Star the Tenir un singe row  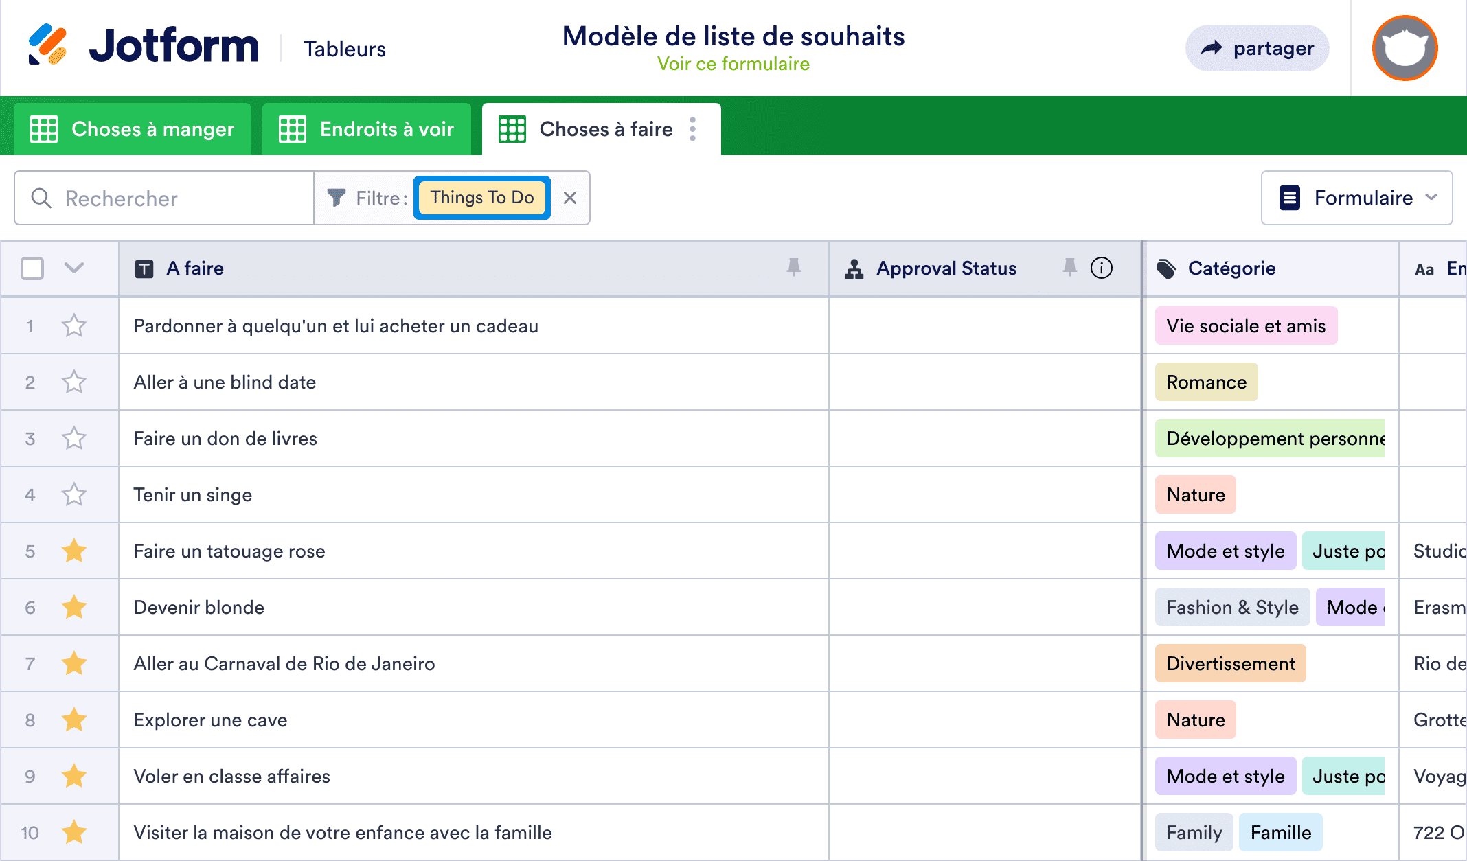pyautogui.click(x=73, y=494)
